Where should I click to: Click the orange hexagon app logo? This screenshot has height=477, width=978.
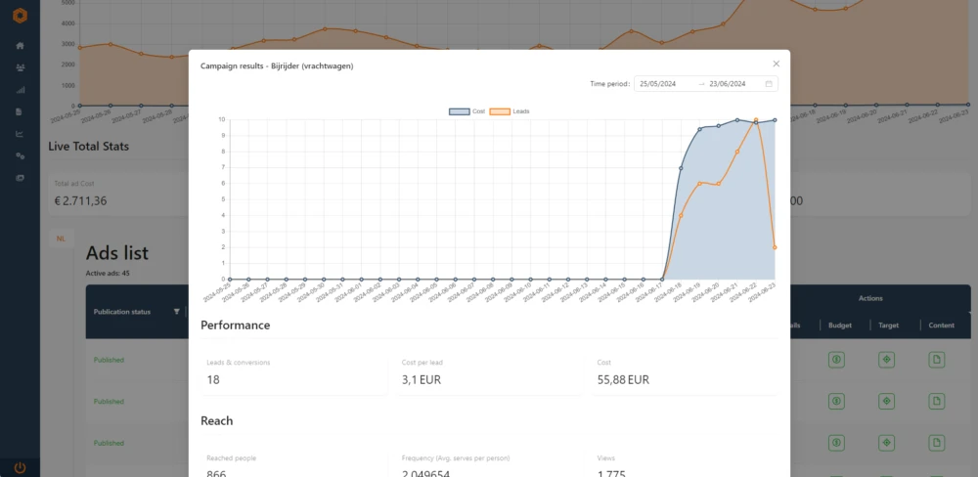pyautogui.click(x=20, y=16)
